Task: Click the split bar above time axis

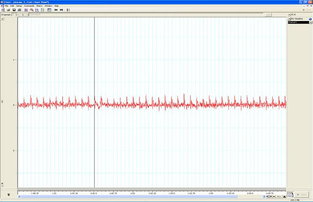Action: [152, 189]
